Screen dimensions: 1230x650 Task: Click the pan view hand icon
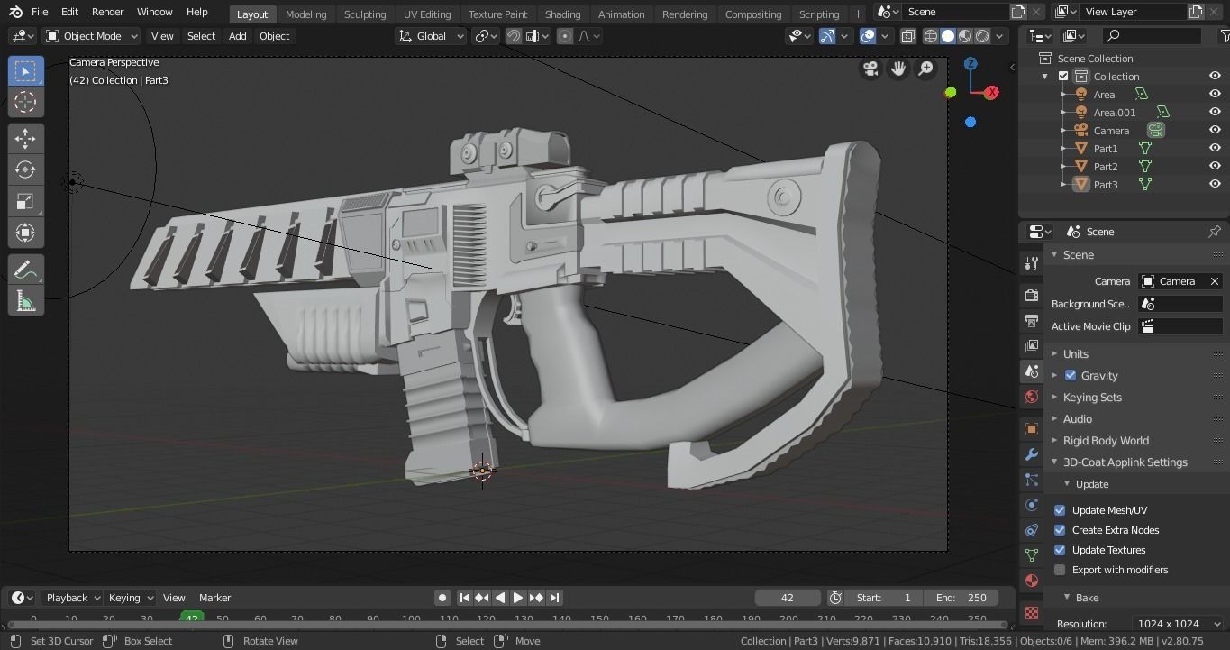(898, 69)
